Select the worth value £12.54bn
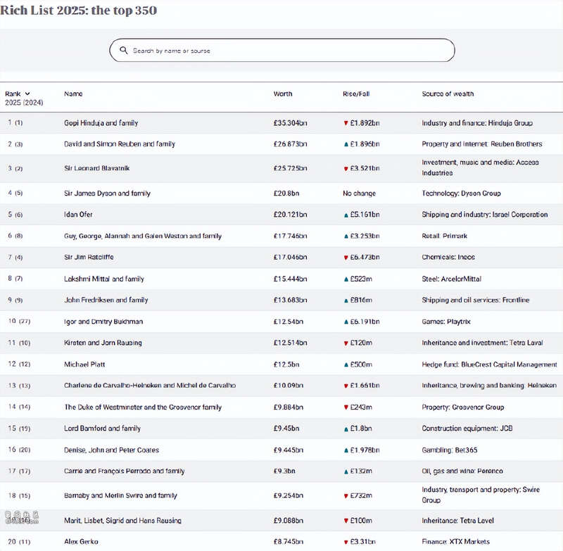This screenshot has height=551, width=563. [x=289, y=322]
